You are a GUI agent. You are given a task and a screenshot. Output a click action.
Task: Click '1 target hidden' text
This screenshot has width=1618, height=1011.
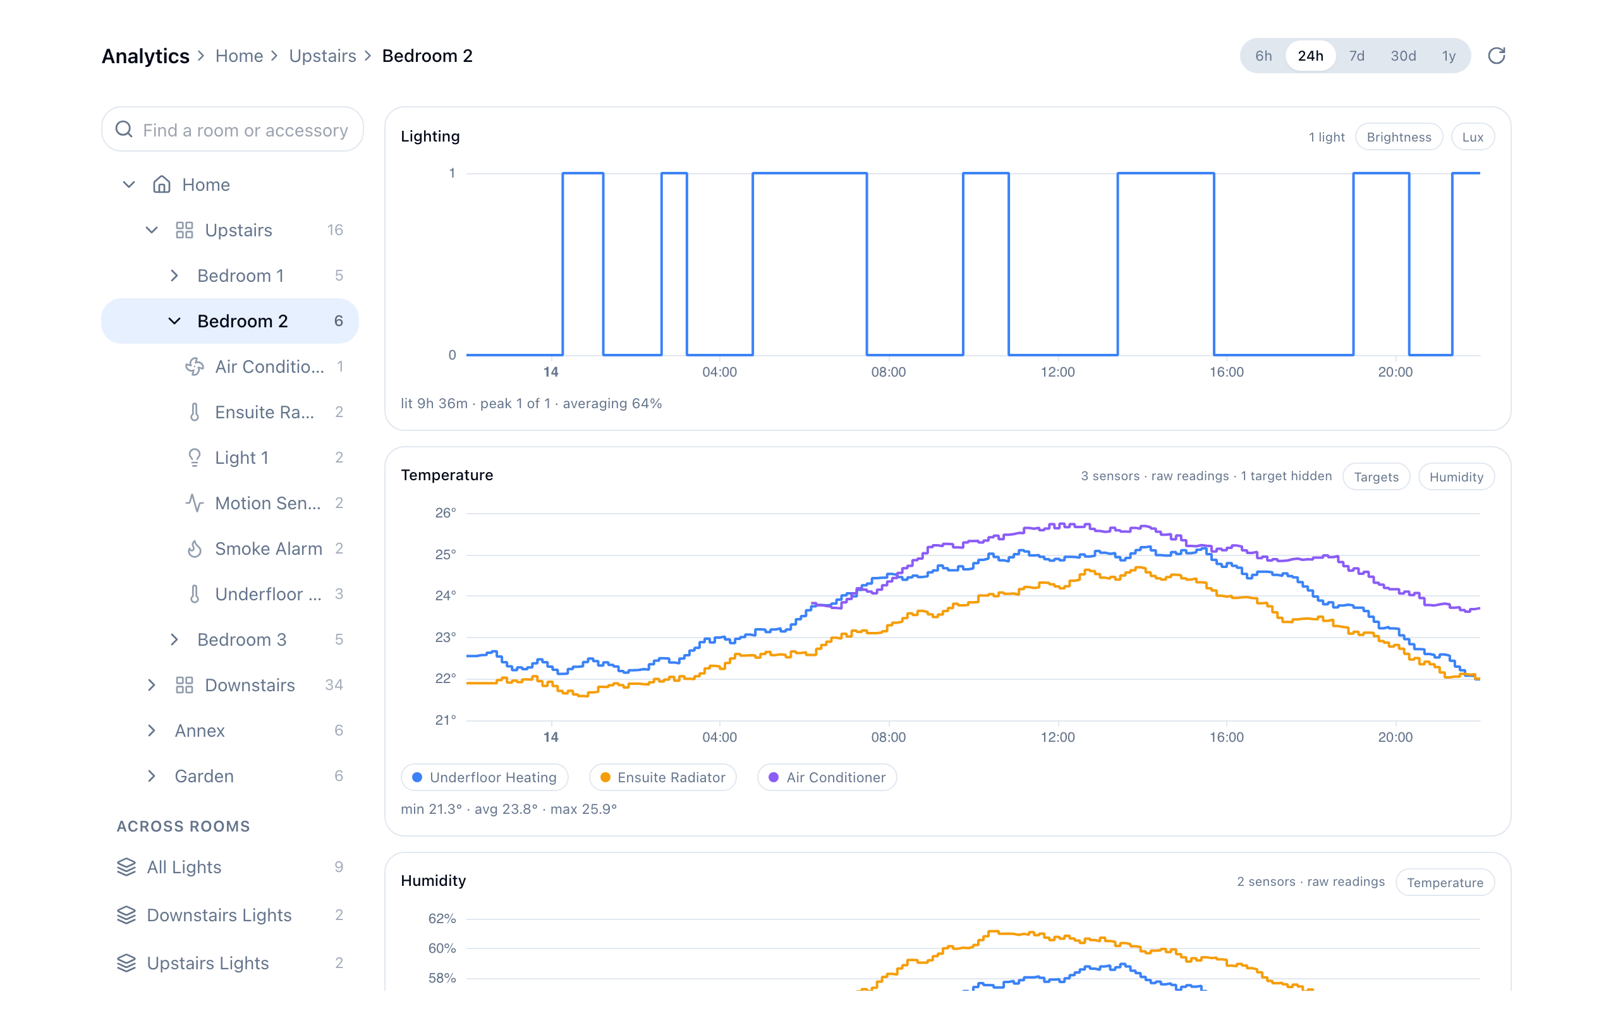click(x=1286, y=476)
